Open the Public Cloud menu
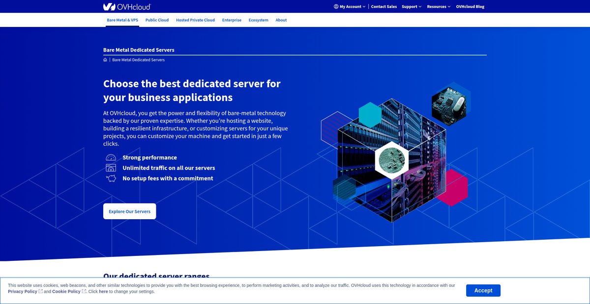Viewport: 590px width, 304px height. (157, 20)
